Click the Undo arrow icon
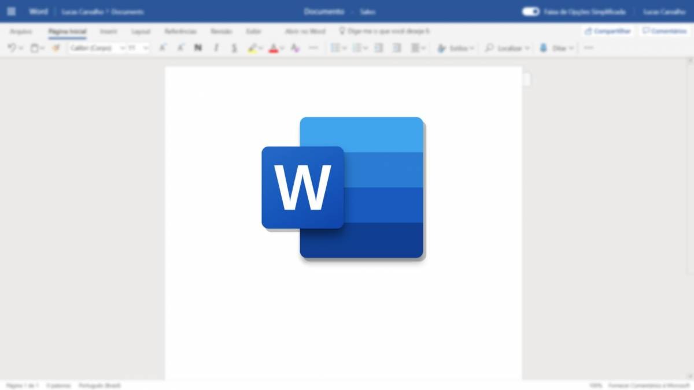The image size is (694, 390). point(12,49)
